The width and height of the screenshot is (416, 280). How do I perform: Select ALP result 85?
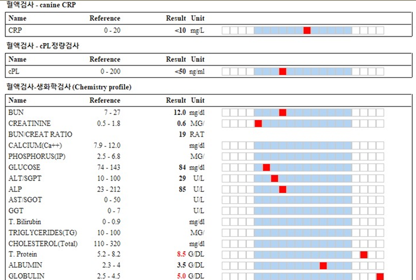(x=183, y=189)
